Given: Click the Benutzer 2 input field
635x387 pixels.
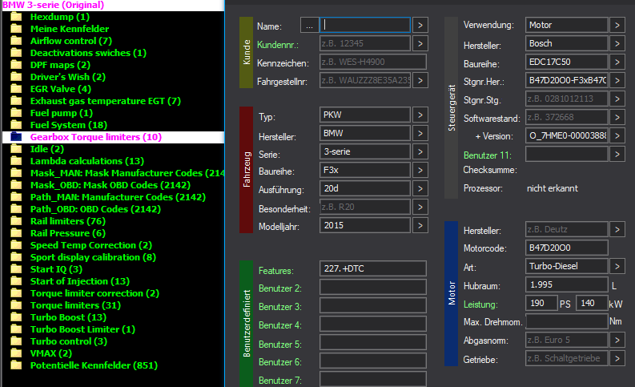Looking at the screenshot, I should click(373, 287).
